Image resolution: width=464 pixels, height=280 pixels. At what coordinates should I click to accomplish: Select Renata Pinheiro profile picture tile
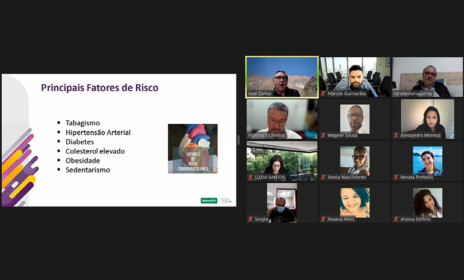click(427, 161)
